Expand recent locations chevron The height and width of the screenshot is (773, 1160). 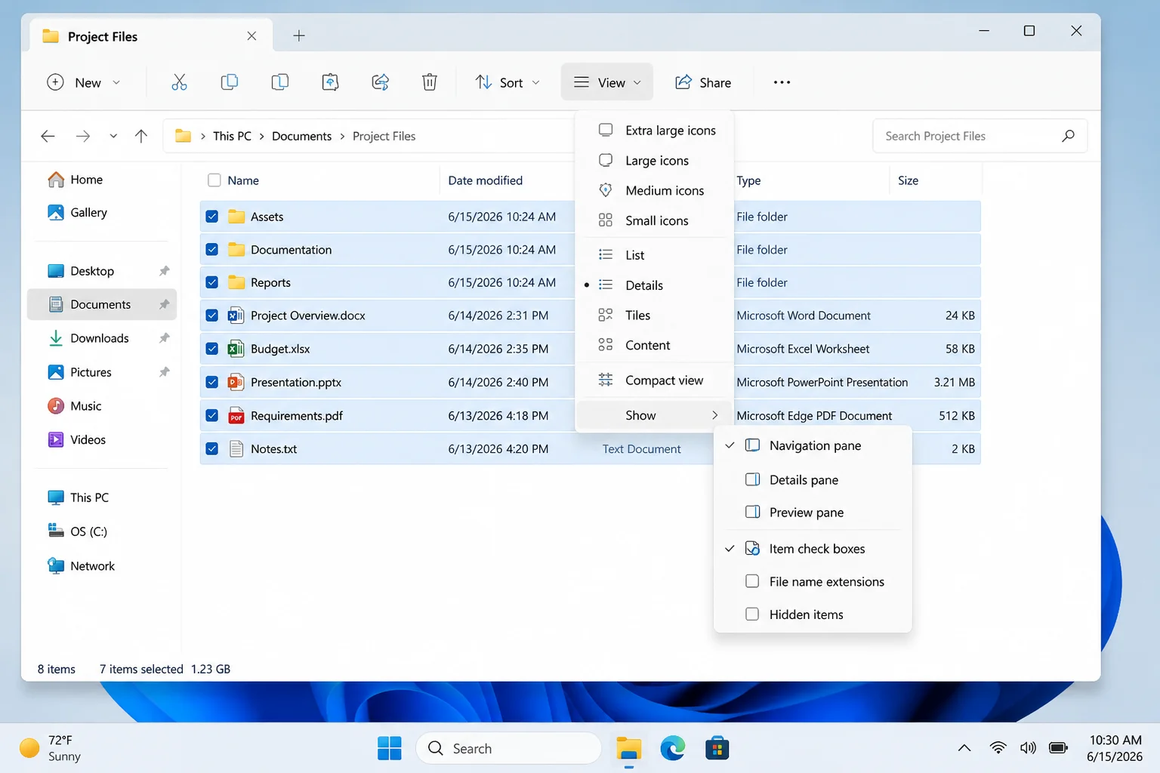click(x=113, y=136)
